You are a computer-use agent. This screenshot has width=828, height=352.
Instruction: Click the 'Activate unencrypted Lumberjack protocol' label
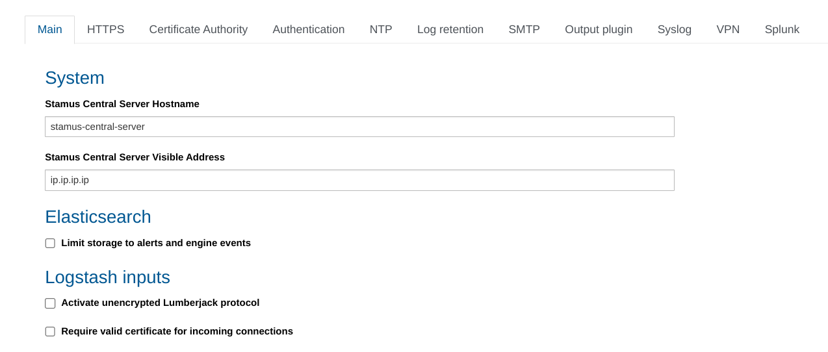click(x=160, y=303)
